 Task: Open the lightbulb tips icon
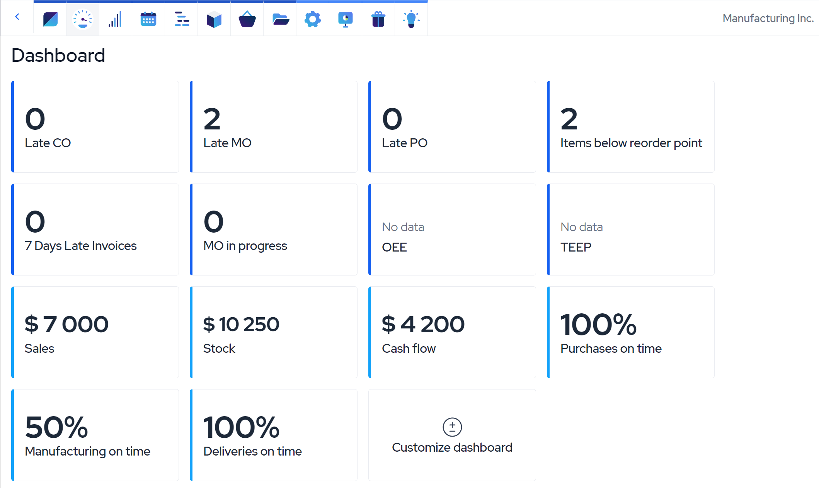point(411,19)
